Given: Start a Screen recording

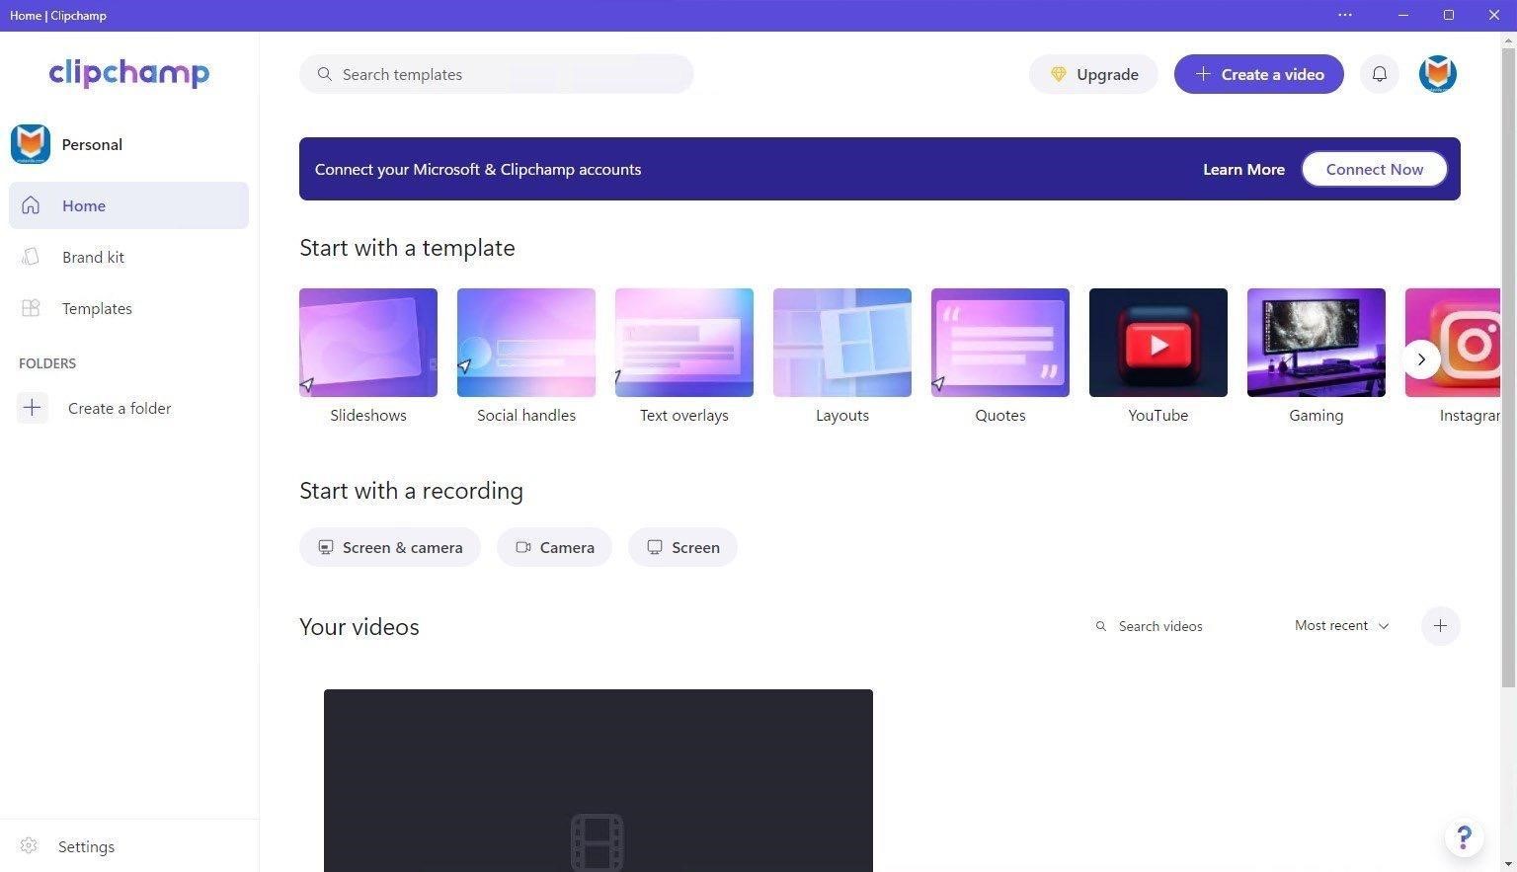Looking at the screenshot, I should pos(682,547).
